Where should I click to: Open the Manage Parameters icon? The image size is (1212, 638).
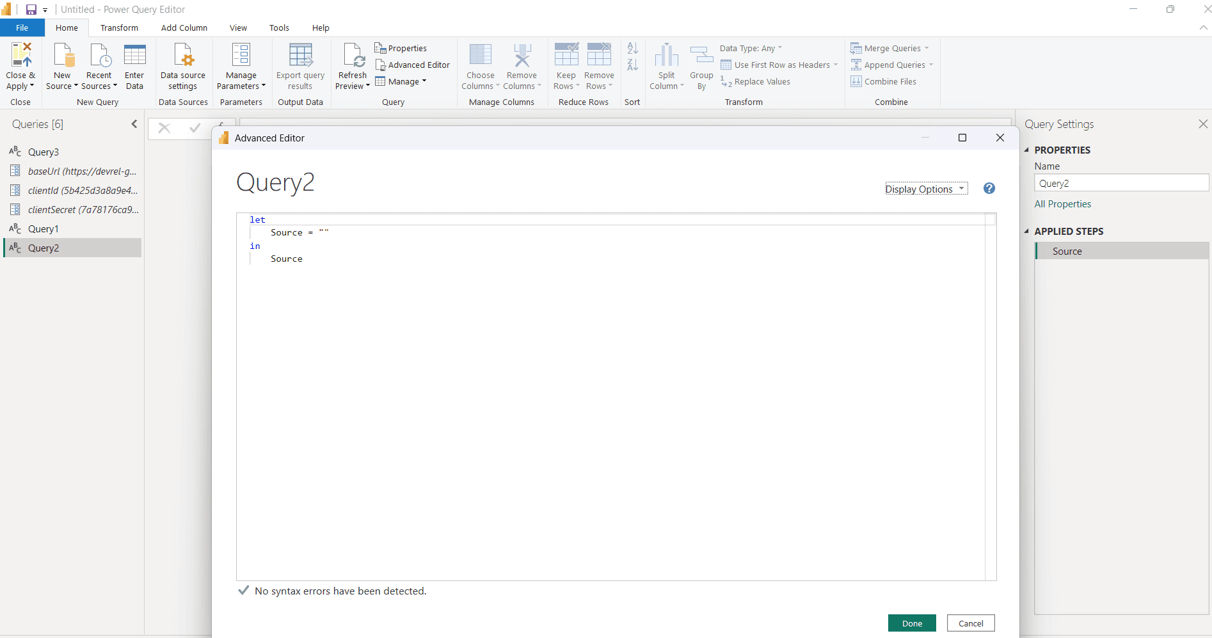pyautogui.click(x=241, y=55)
